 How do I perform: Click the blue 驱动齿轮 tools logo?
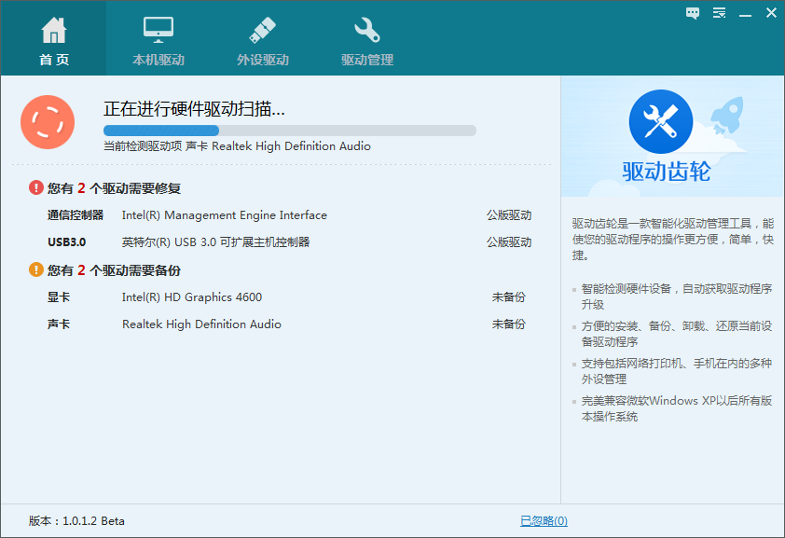click(661, 121)
